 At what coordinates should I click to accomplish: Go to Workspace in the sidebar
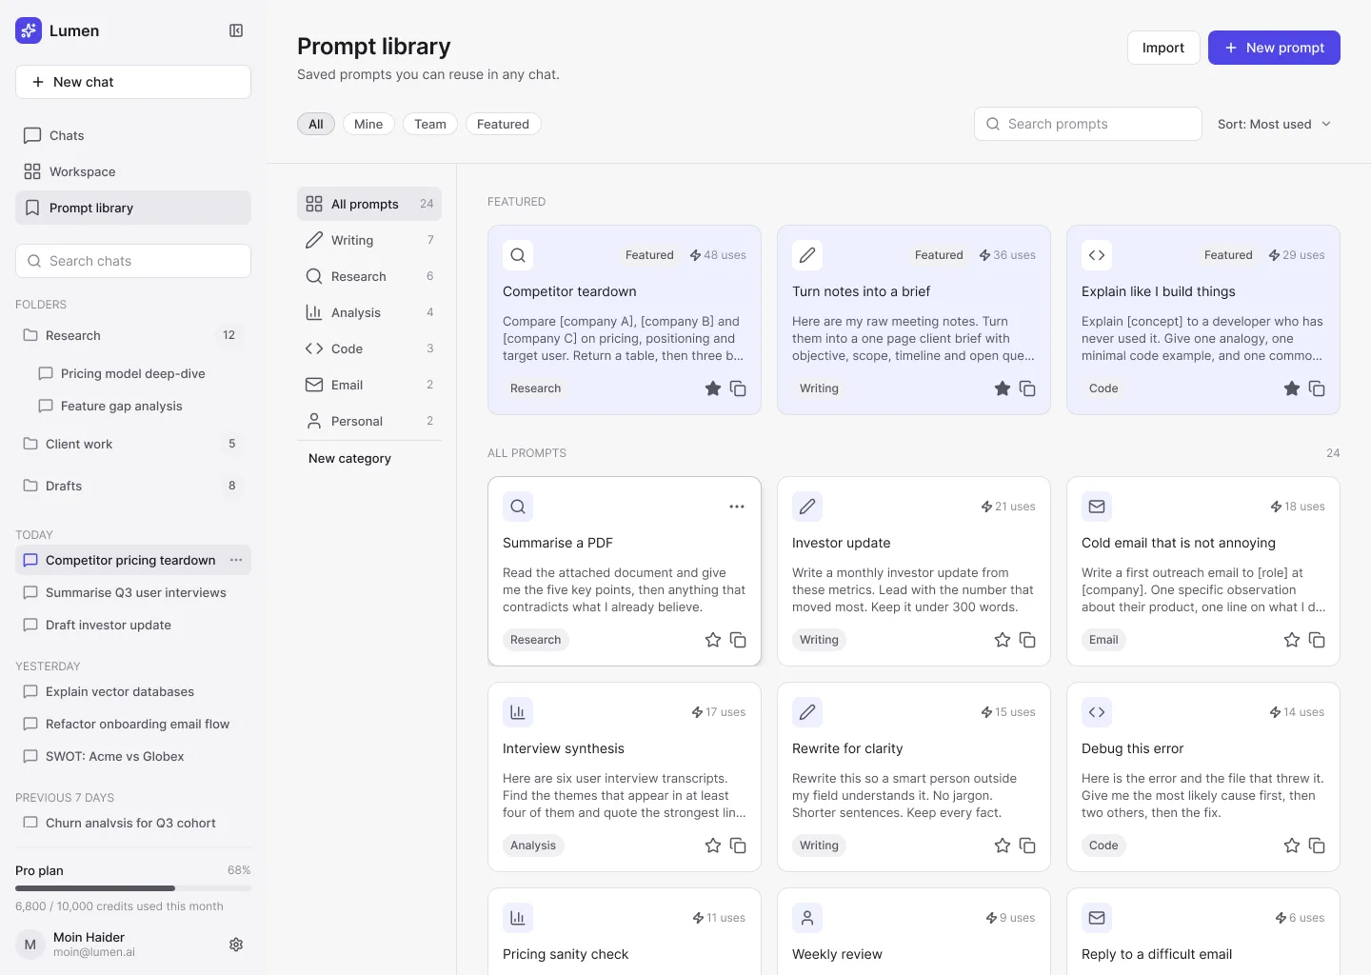[x=133, y=171]
